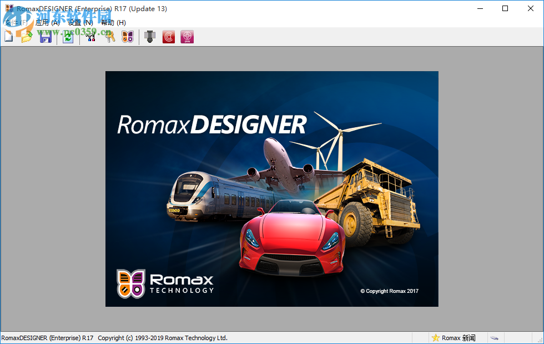This screenshot has height=344, width=544.
Task: Click the Romax 新闻 button
Action: click(458, 337)
